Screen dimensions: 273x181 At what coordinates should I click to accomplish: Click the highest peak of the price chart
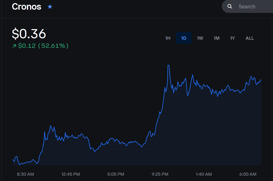[168, 65]
